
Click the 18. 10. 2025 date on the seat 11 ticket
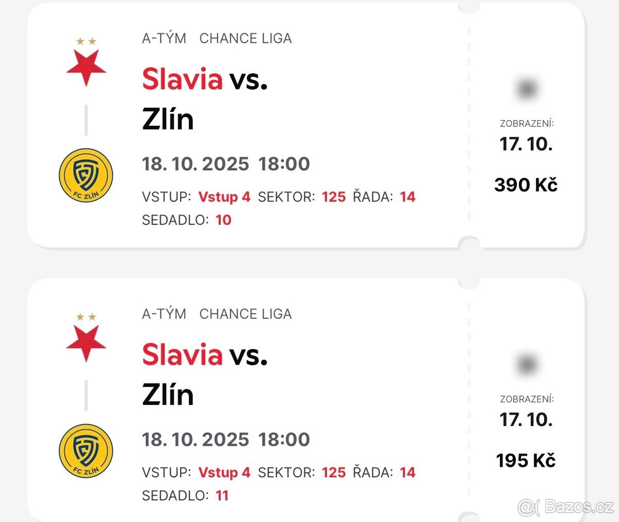[x=196, y=439]
